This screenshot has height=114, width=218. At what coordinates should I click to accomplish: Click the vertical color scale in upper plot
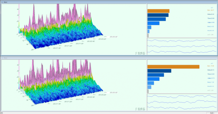point(19,19)
